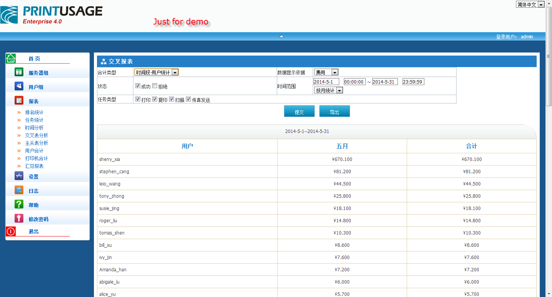The image size is (552, 297).
Task: Click the sherry_xia user row
Action: coord(317,159)
